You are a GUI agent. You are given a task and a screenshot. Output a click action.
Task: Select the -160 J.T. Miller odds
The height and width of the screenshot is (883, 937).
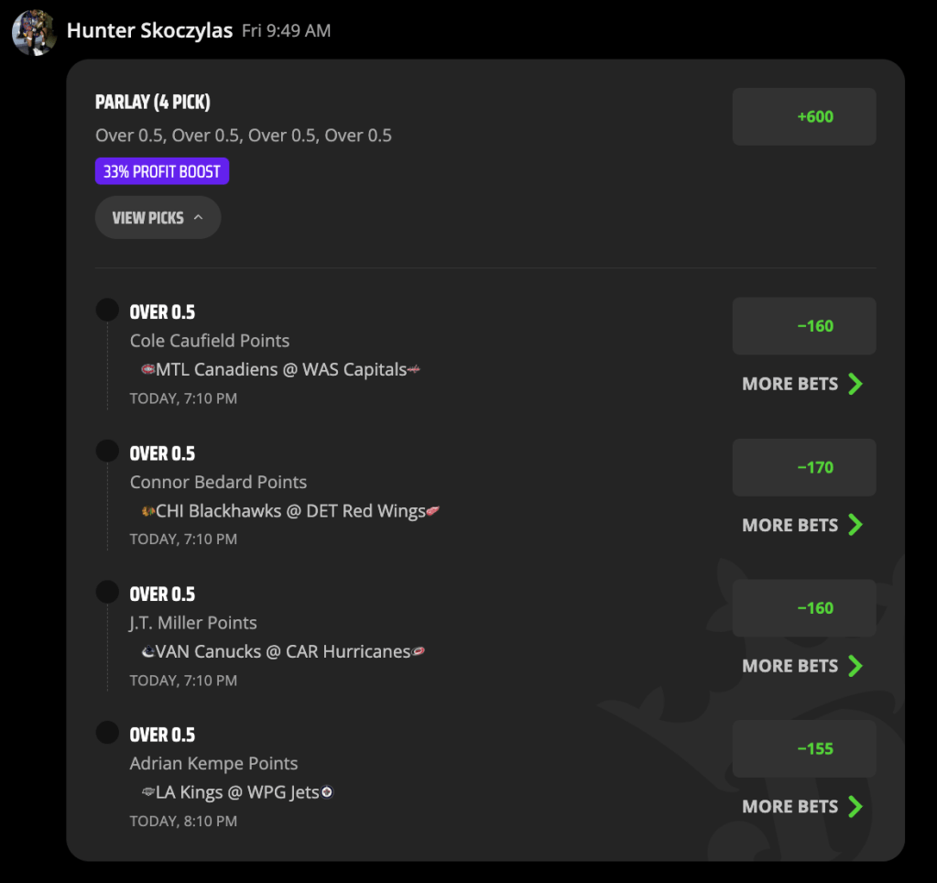tap(804, 608)
